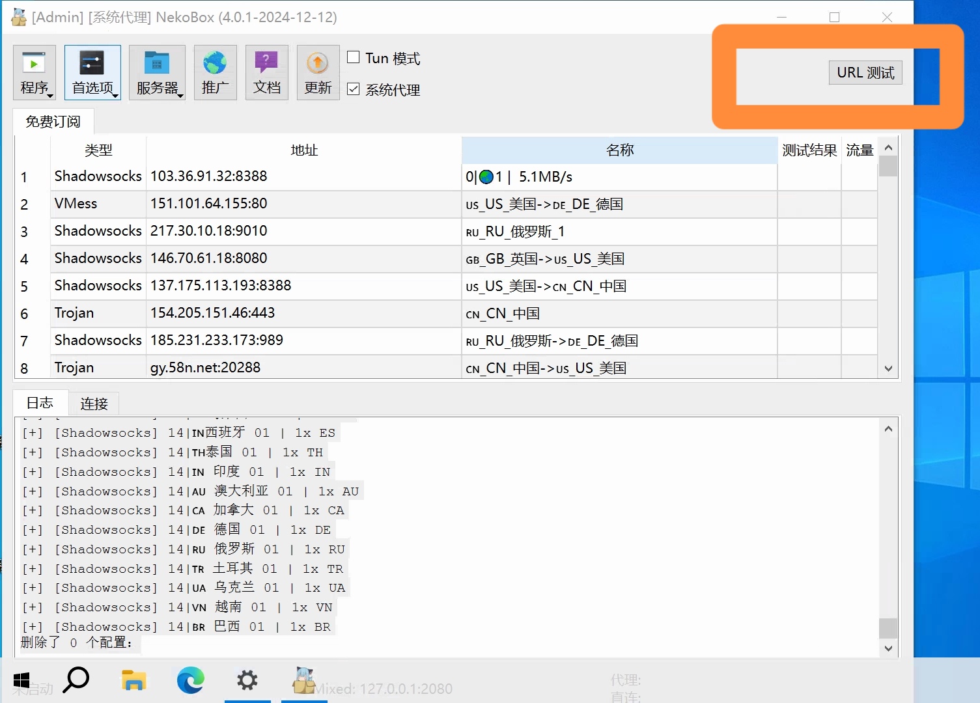This screenshot has height=703, width=980.
Task: Sort by the 名称 column header
Action: [620, 150]
